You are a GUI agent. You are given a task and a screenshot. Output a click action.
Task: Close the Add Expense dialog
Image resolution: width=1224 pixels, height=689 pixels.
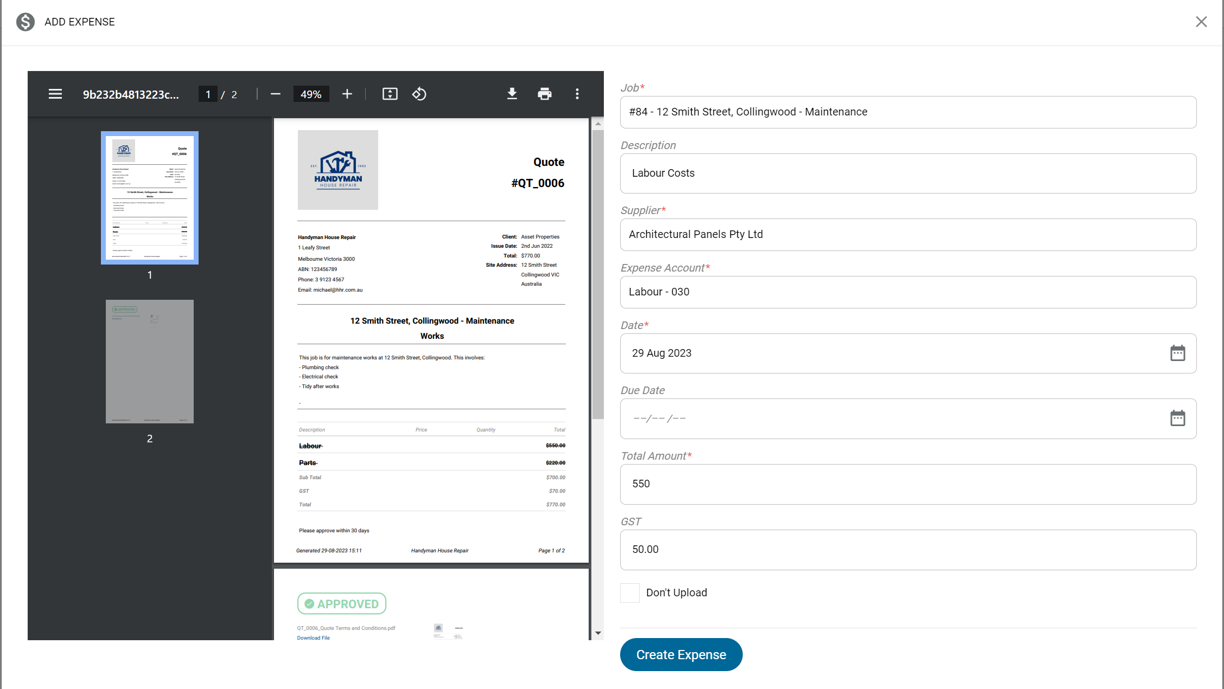1201,22
